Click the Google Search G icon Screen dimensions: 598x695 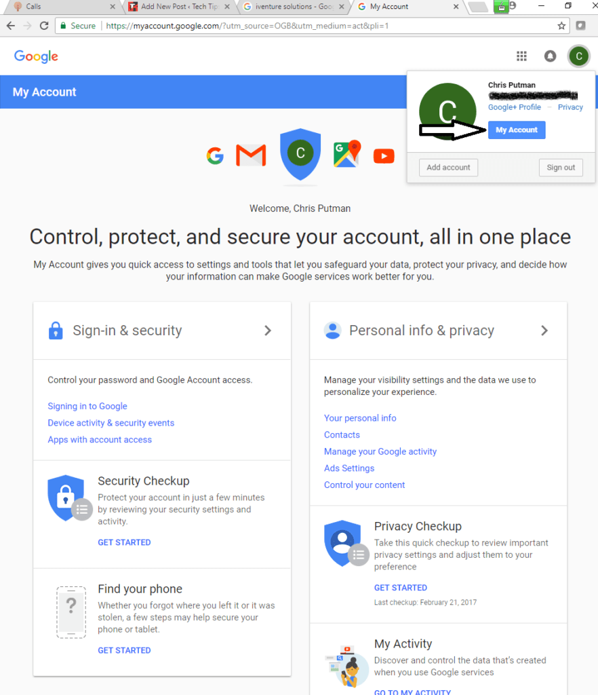pyautogui.click(x=215, y=155)
